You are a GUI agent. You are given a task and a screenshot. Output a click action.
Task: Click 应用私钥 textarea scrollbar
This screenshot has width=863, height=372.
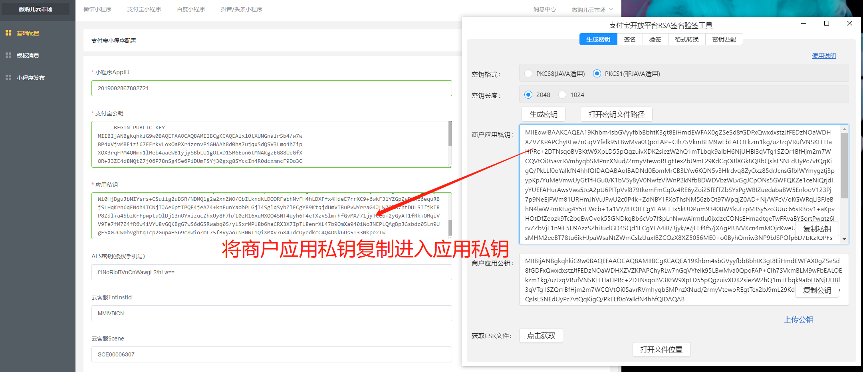(450, 228)
